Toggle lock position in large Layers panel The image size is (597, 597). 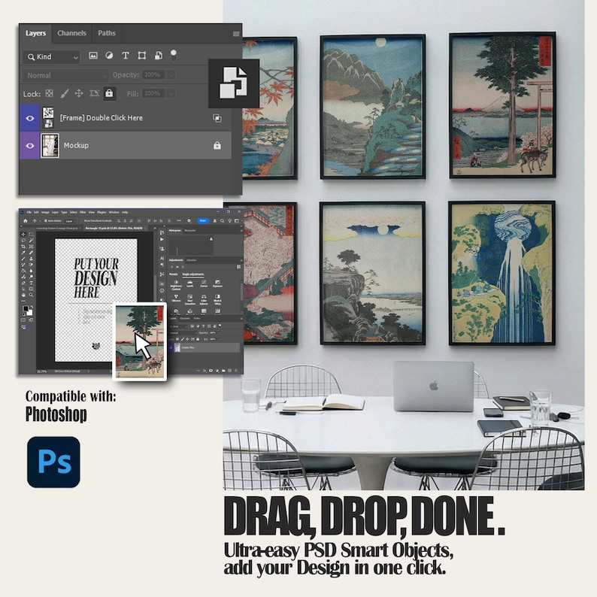click(x=79, y=93)
